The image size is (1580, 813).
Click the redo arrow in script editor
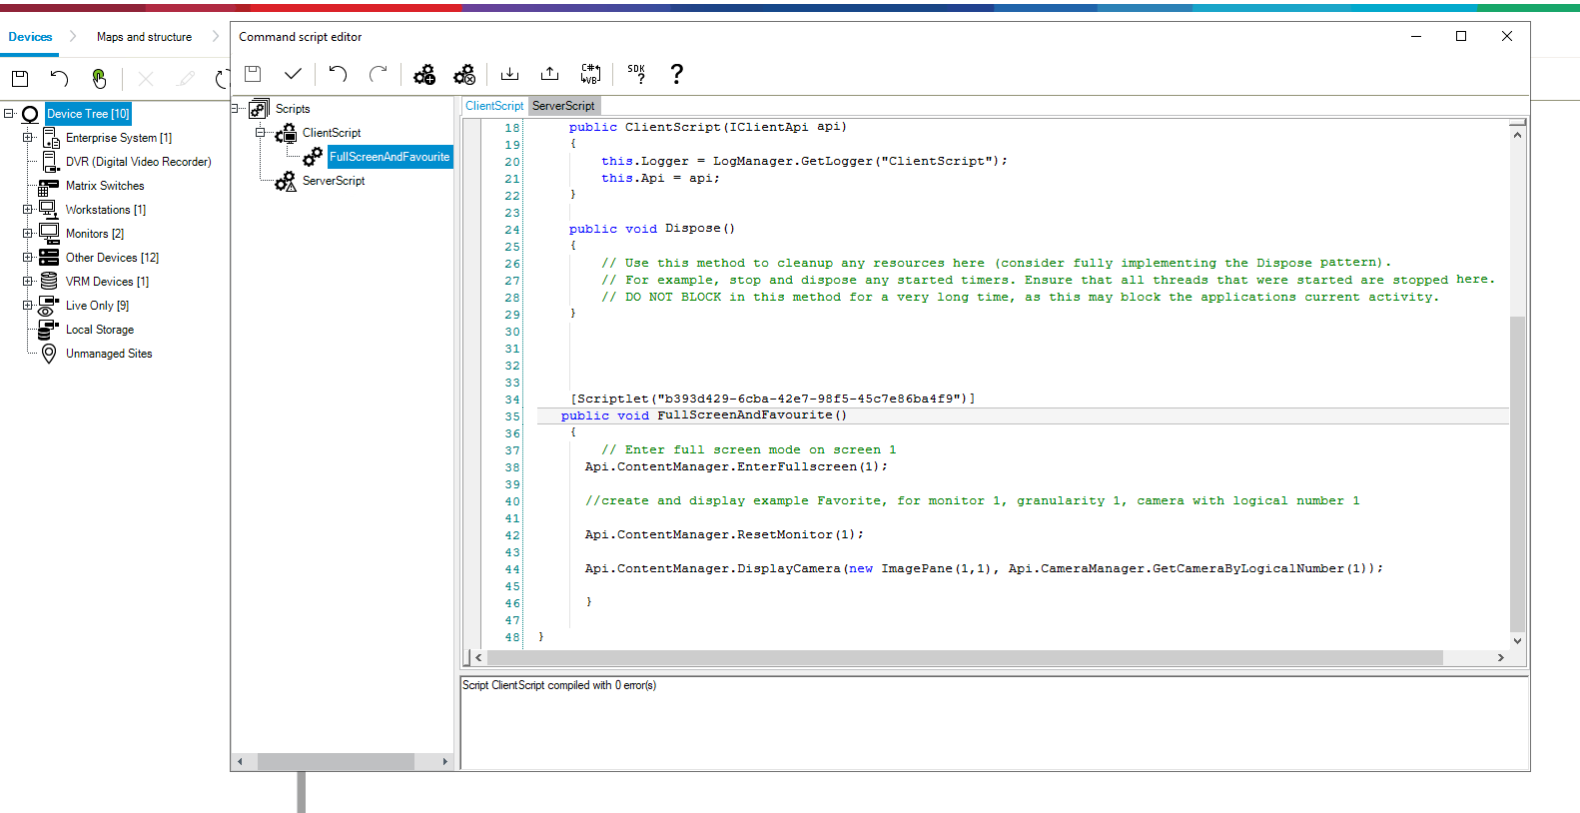point(378,74)
